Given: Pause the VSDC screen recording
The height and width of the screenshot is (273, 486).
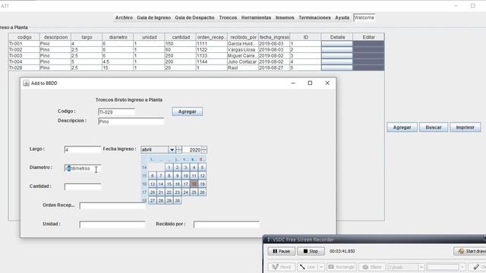Looking at the screenshot, I should pos(282,251).
